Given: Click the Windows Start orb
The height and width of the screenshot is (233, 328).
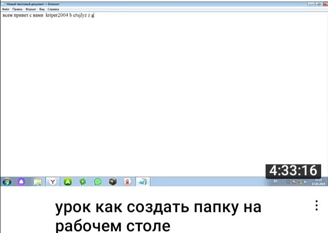Looking at the screenshot, I should [7, 182].
